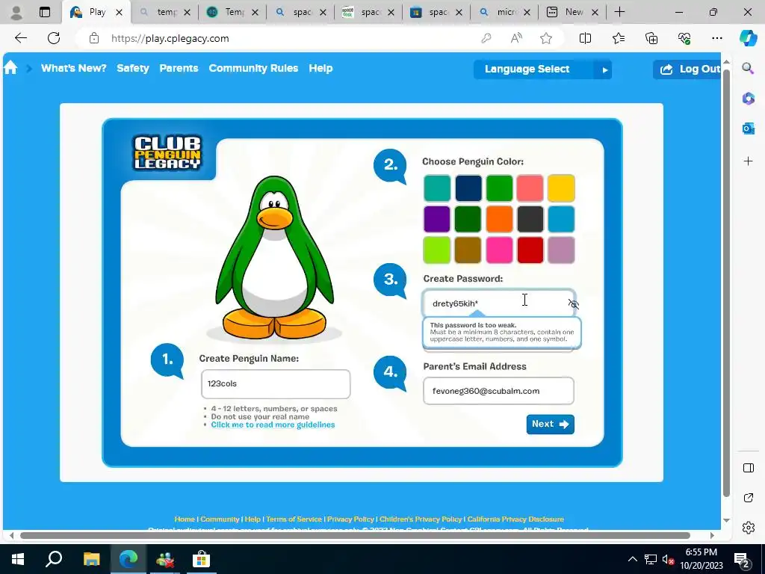This screenshot has height=574, width=765.
Task: Click the Parent's Email Address field
Action: tap(498, 391)
